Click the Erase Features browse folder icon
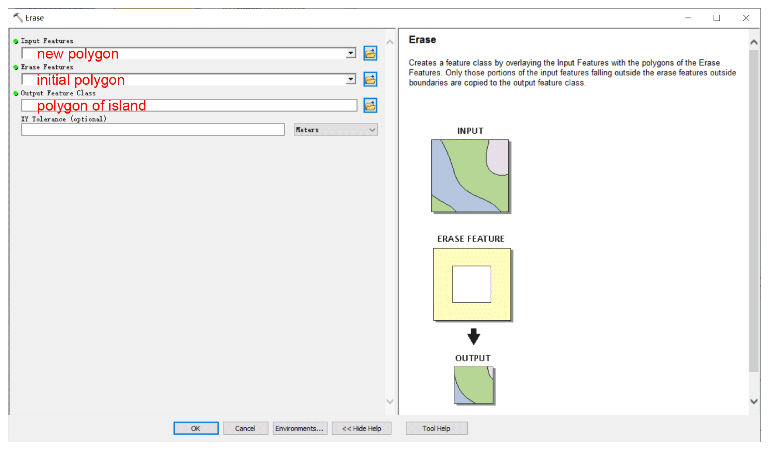 [x=370, y=80]
